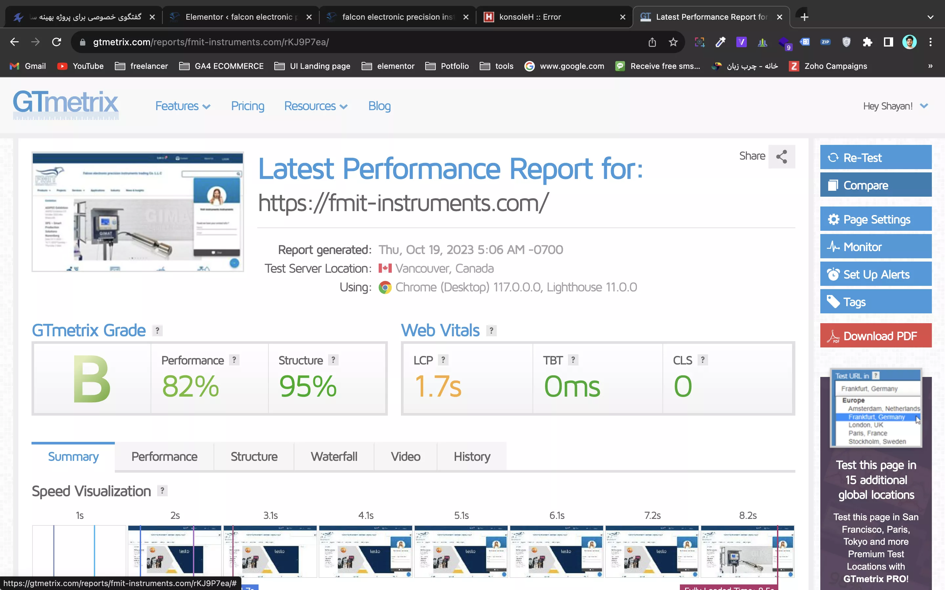Image resolution: width=945 pixels, height=590 pixels.
Task: Switch to the Waterfall tab
Action: (x=334, y=457)
